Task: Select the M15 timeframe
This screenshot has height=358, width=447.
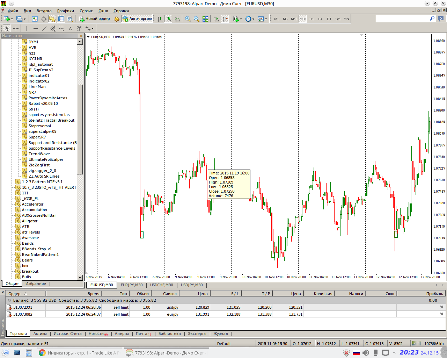Action: coord(294,19)
